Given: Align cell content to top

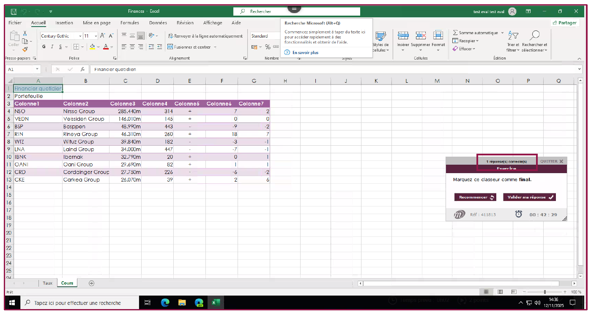Looking at the screenshot, I should click(x=124, y=36).
